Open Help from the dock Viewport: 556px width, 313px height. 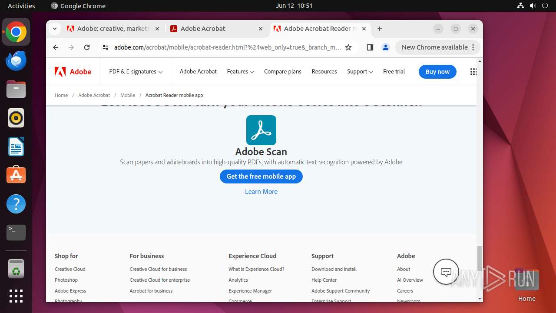(x=16, y=203)
